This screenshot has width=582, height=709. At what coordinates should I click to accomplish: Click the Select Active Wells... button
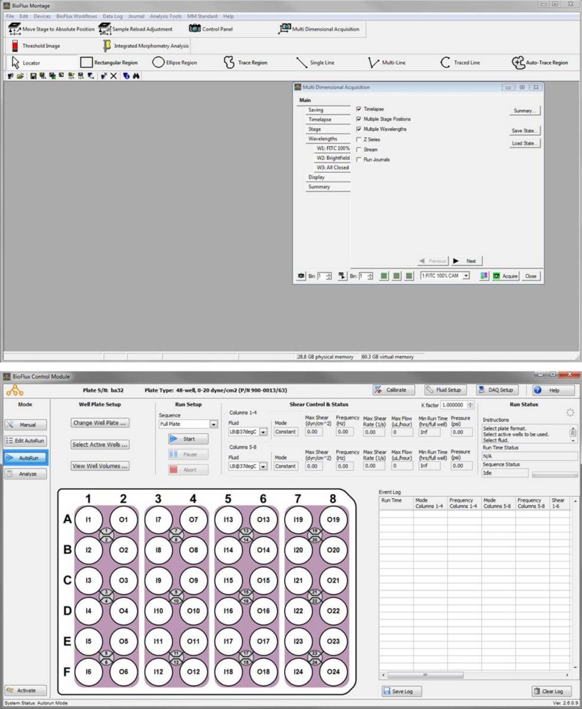tap(99, 444)
